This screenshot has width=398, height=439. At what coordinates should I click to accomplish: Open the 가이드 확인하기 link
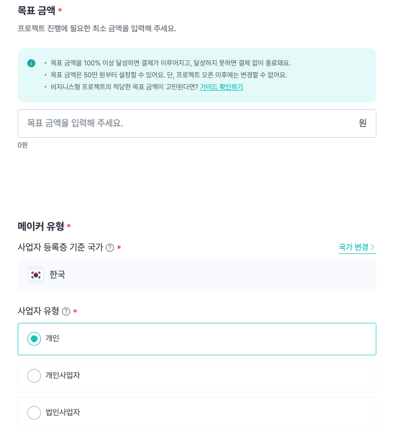tap(221, 87)
